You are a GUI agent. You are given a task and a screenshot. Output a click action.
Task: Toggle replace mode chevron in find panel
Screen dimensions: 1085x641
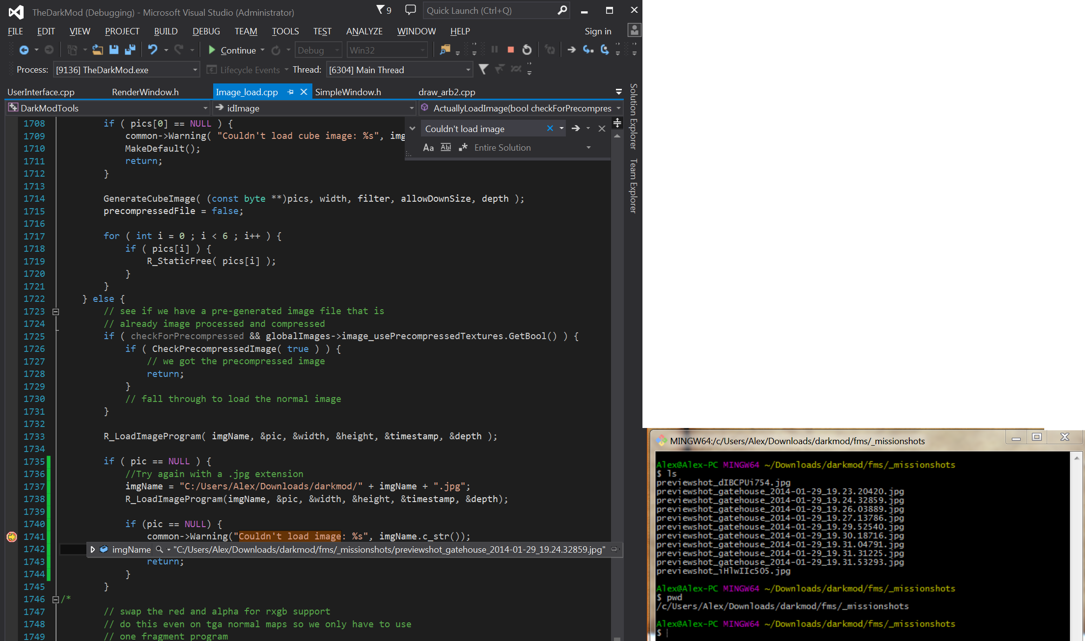pyautogui.click(x=413, y=128)
